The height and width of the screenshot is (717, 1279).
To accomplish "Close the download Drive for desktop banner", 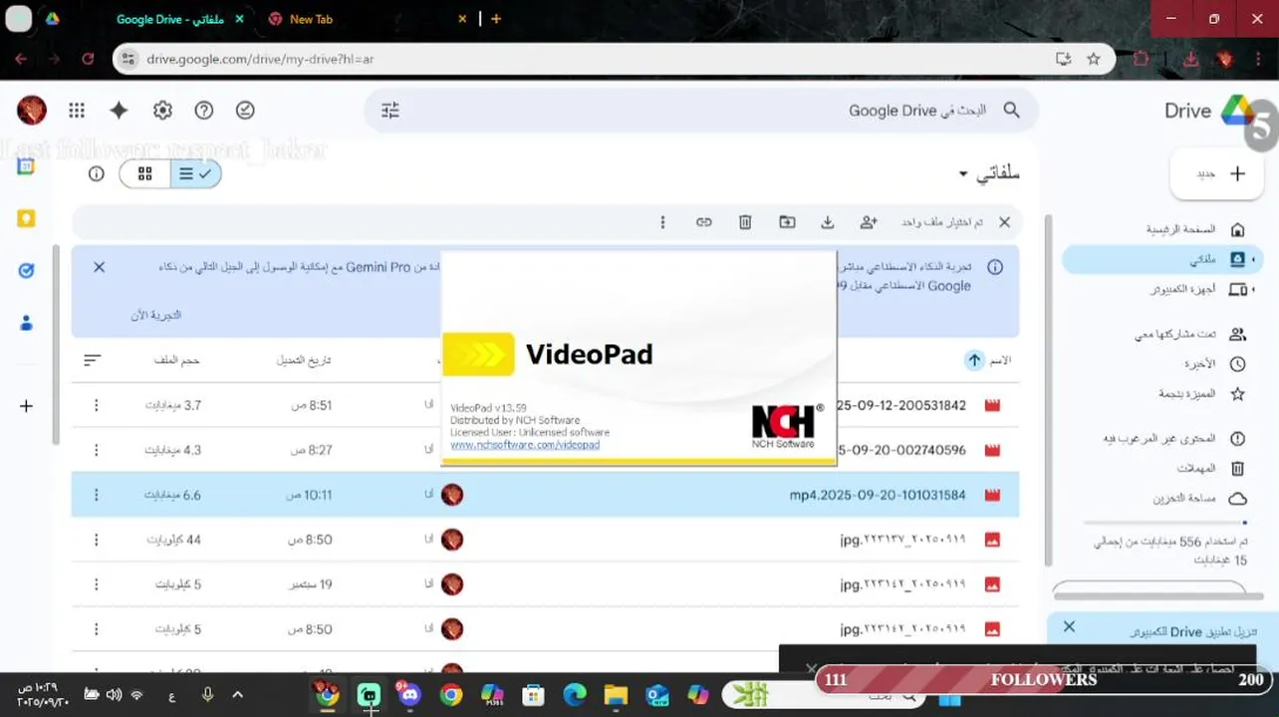I will [x=1069, y=626].
